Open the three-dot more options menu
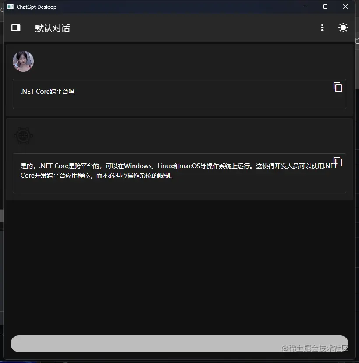 click(322, 28)
